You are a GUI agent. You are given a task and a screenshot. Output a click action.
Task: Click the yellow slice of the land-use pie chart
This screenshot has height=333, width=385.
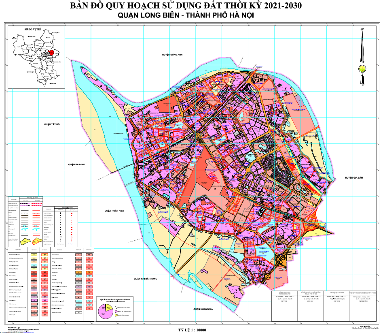click(x=108, y=307)
